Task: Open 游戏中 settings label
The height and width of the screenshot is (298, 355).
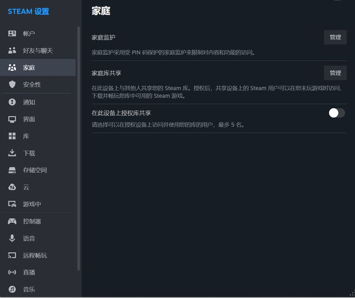Action: pos(32,204)
